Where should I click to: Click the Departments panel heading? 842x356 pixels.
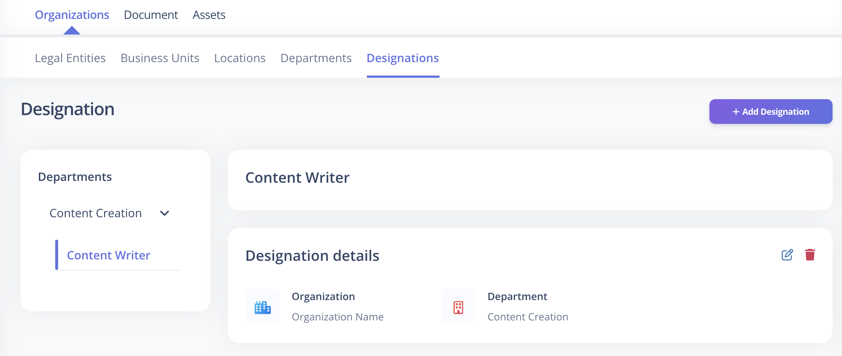click(75, 177)
